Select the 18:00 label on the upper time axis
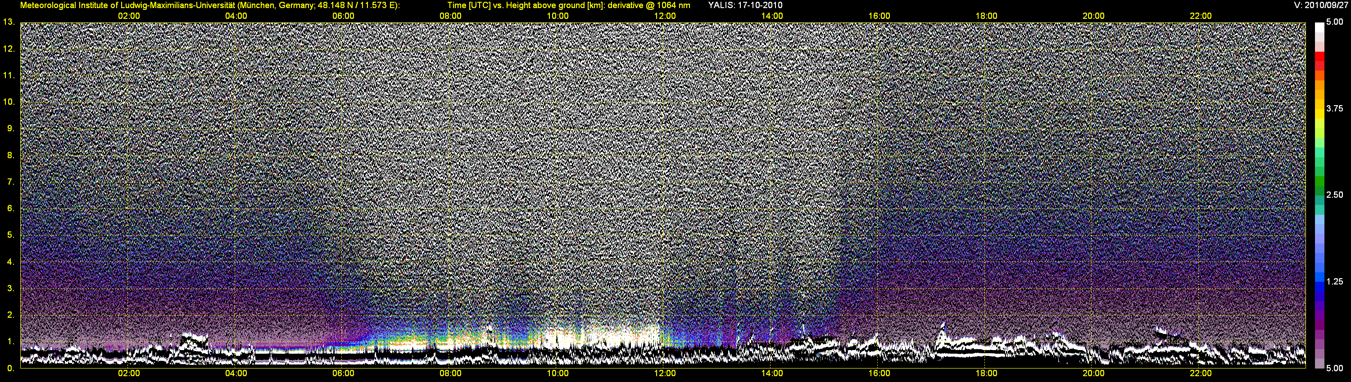This screenshot has width=1351, height=382. (x=986, y=16)
